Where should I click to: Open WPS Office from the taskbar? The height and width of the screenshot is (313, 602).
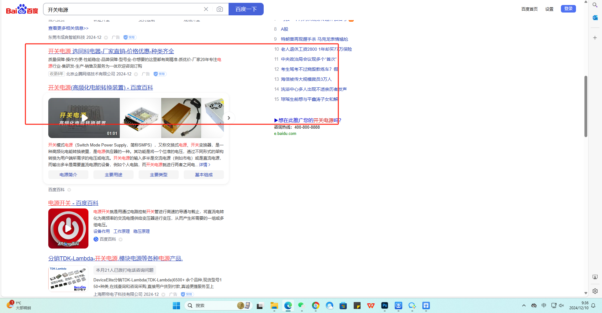(x=371, y=305)
